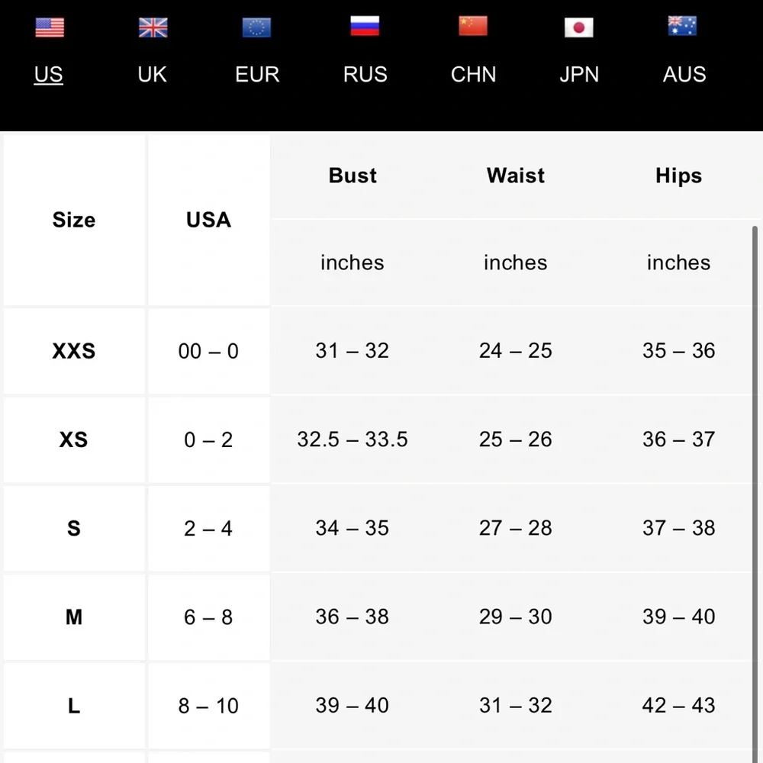
Task: Click the Bust column header
Action: click(x=353, y=175)
